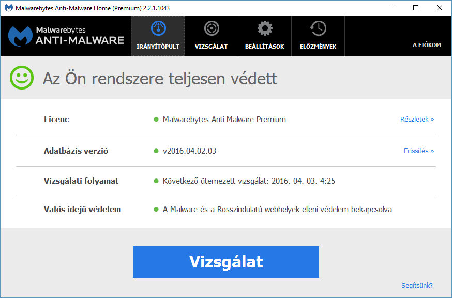Click the title bar Malwarebytes app icon
The width and height of the screenshot is (452, 298).
coord(9,8)
